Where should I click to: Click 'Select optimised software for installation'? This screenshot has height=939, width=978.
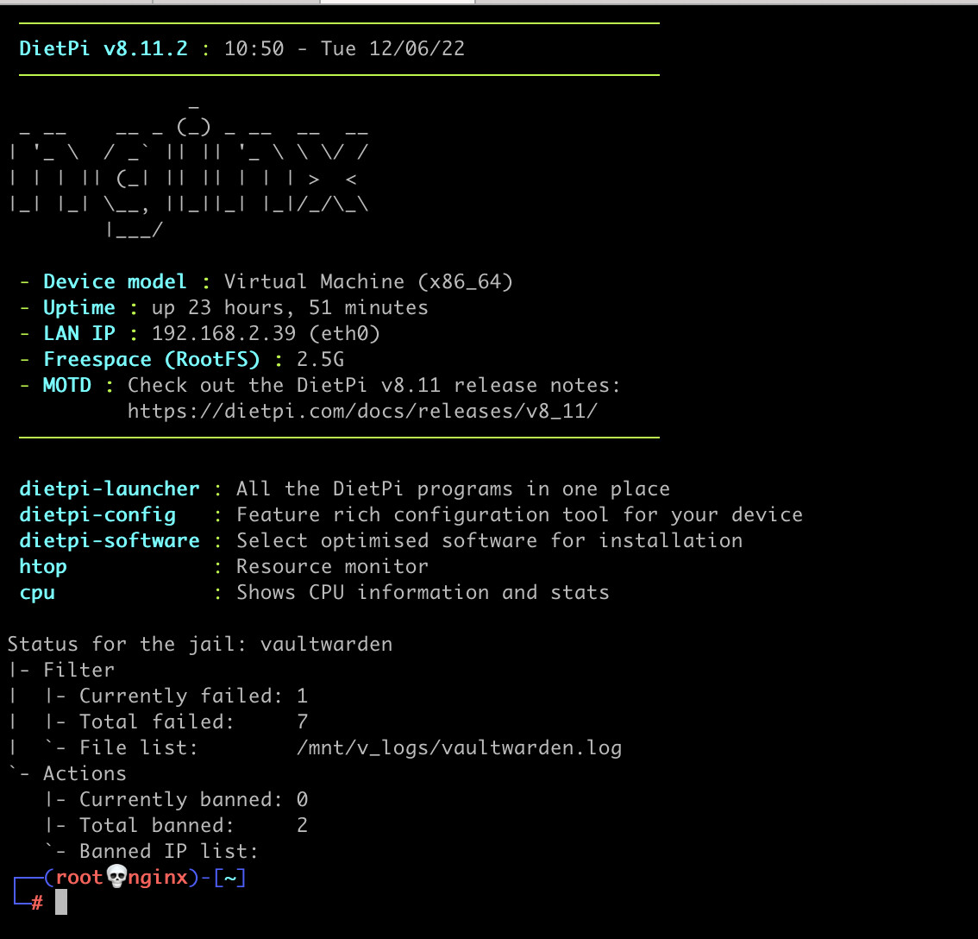click(490, 540)
